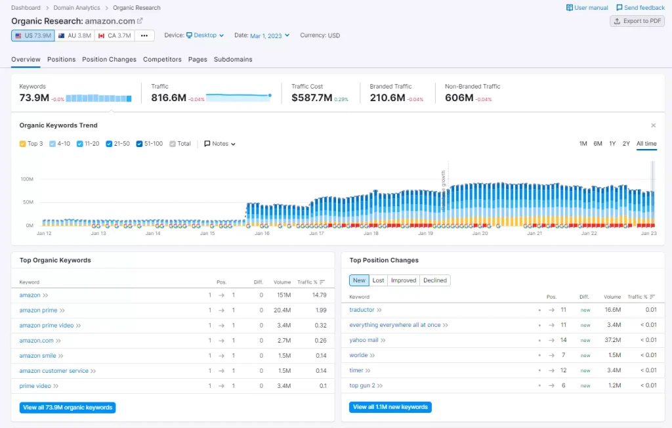Click the chevrons icon next to amazon prime

(x=62, y=310)
